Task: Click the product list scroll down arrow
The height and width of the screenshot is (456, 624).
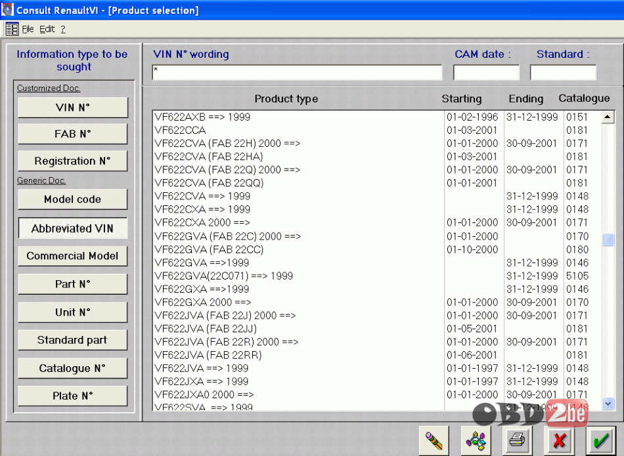Action: point(608,404)
